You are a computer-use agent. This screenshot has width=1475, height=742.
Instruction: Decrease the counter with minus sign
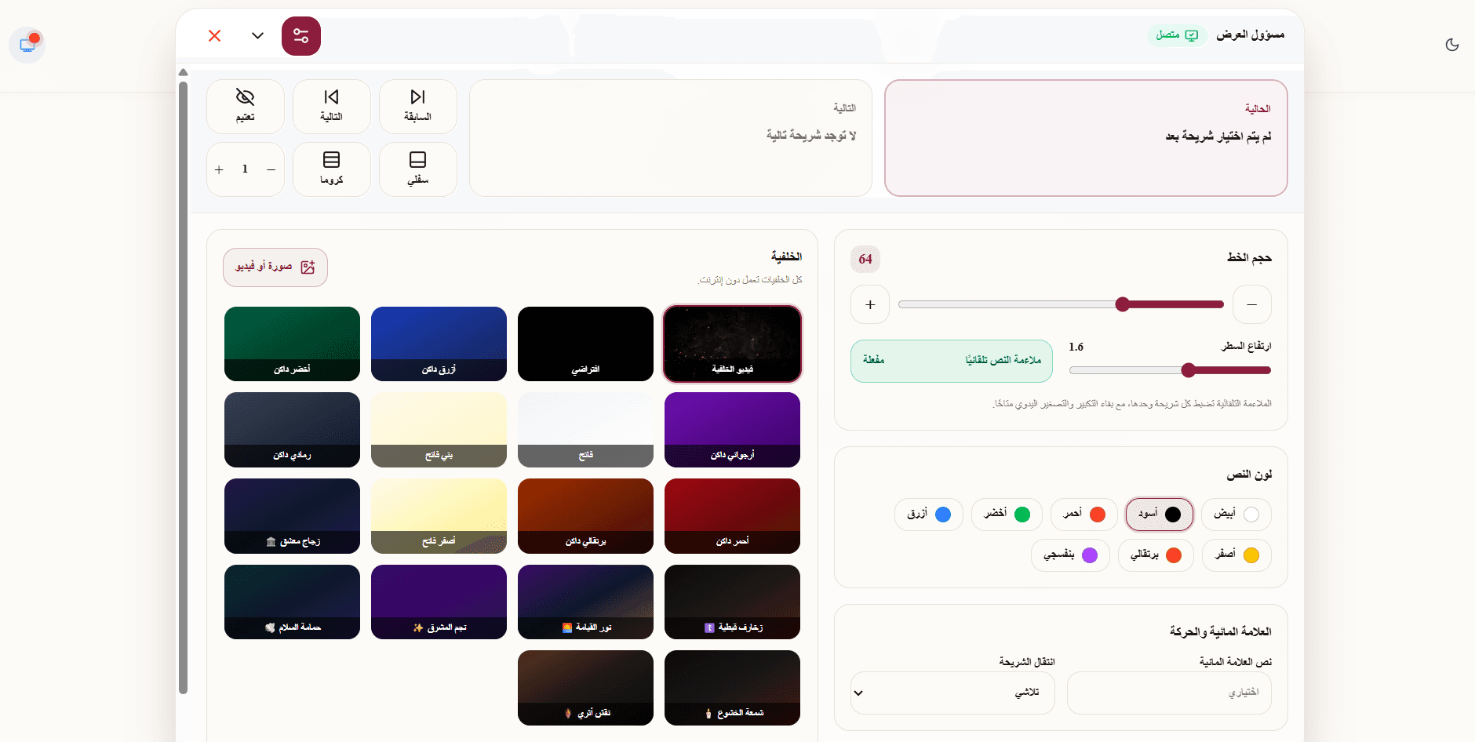271,169
